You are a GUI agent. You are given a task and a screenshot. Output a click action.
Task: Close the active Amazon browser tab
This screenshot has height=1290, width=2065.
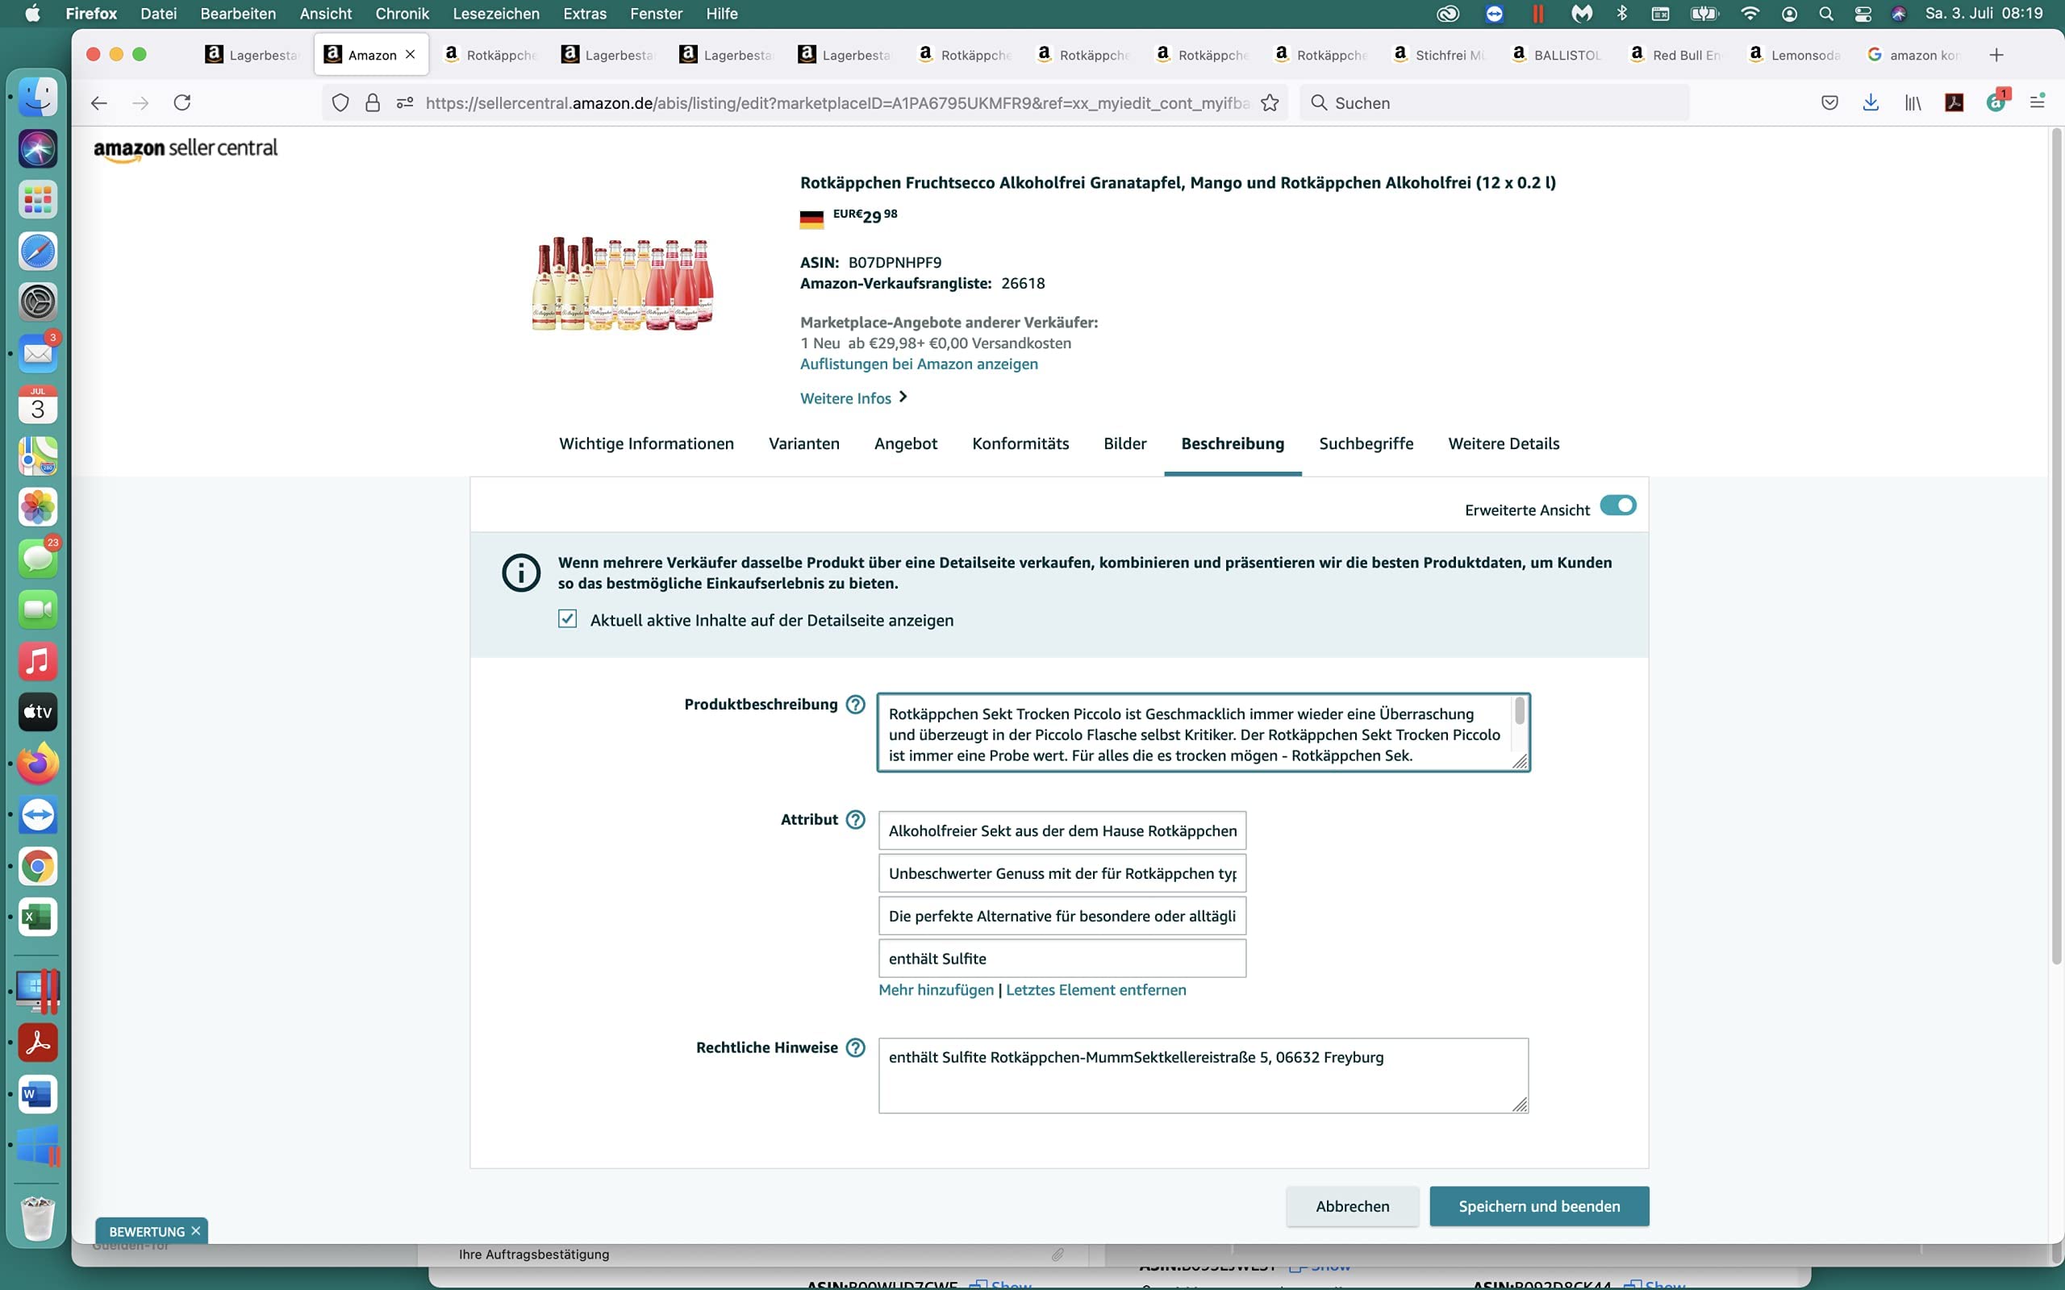411,55
